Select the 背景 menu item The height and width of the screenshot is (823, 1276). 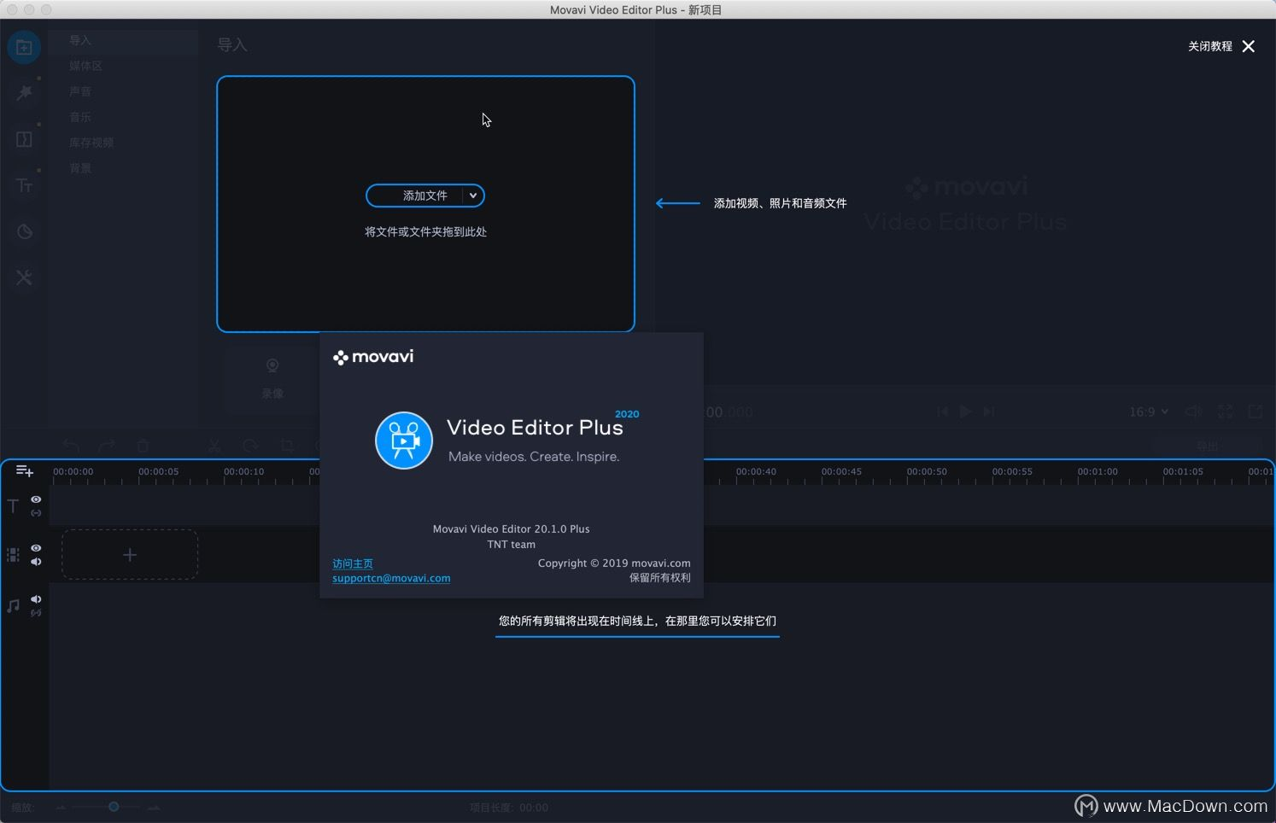80,168
